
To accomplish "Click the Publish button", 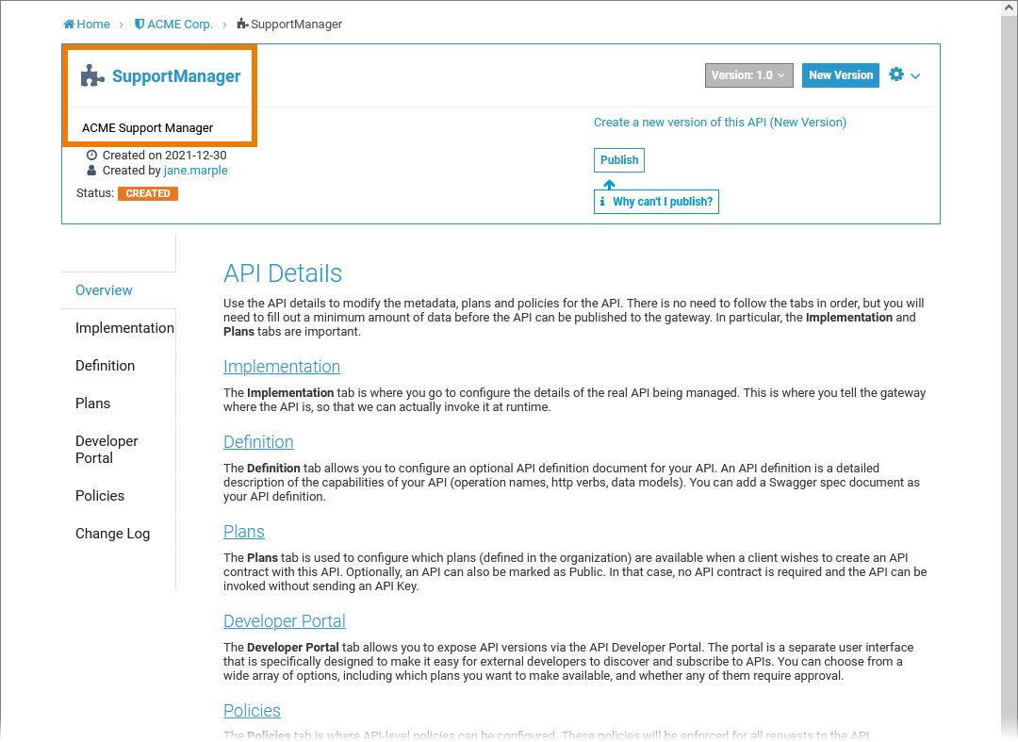I will click(x=618, y=160).
